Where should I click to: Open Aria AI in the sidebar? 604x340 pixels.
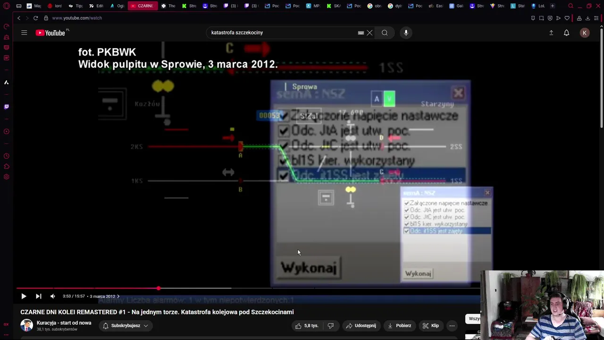click(6, 83)
